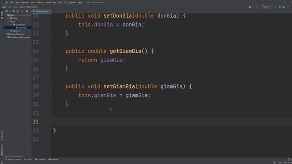Select the src folder in project tree
This screenshot has height=164, width=292.
(x=13, y=21)
